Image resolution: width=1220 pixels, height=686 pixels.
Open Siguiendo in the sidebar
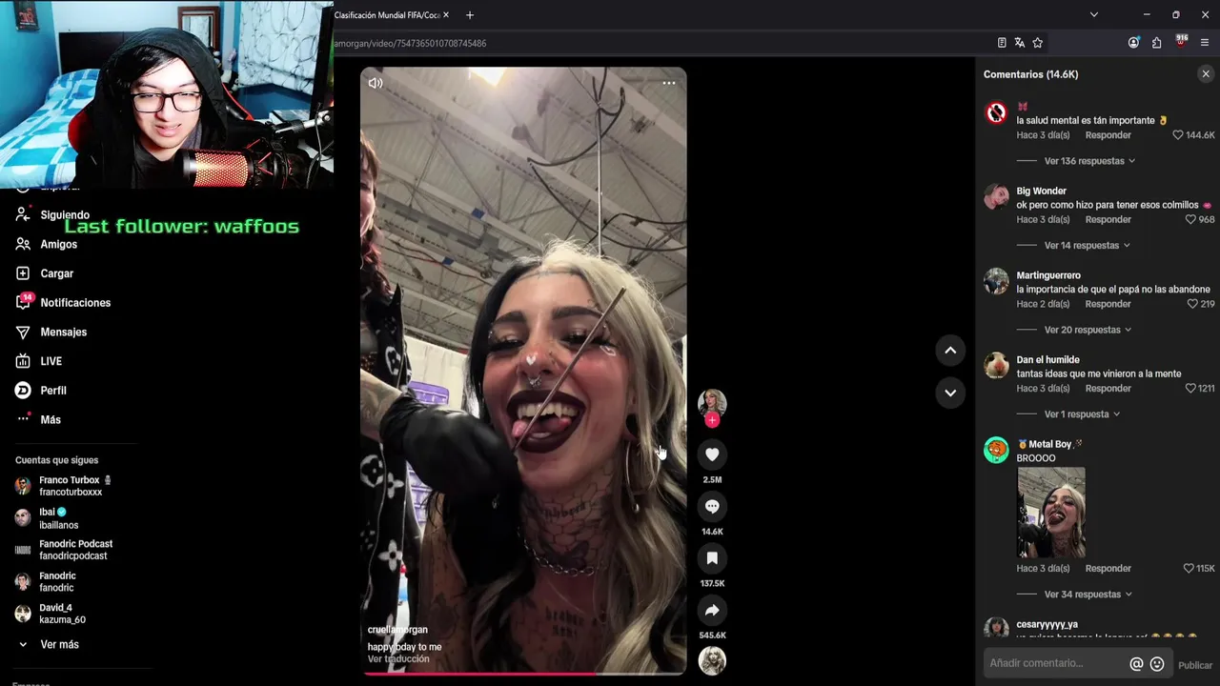point(65,215)
